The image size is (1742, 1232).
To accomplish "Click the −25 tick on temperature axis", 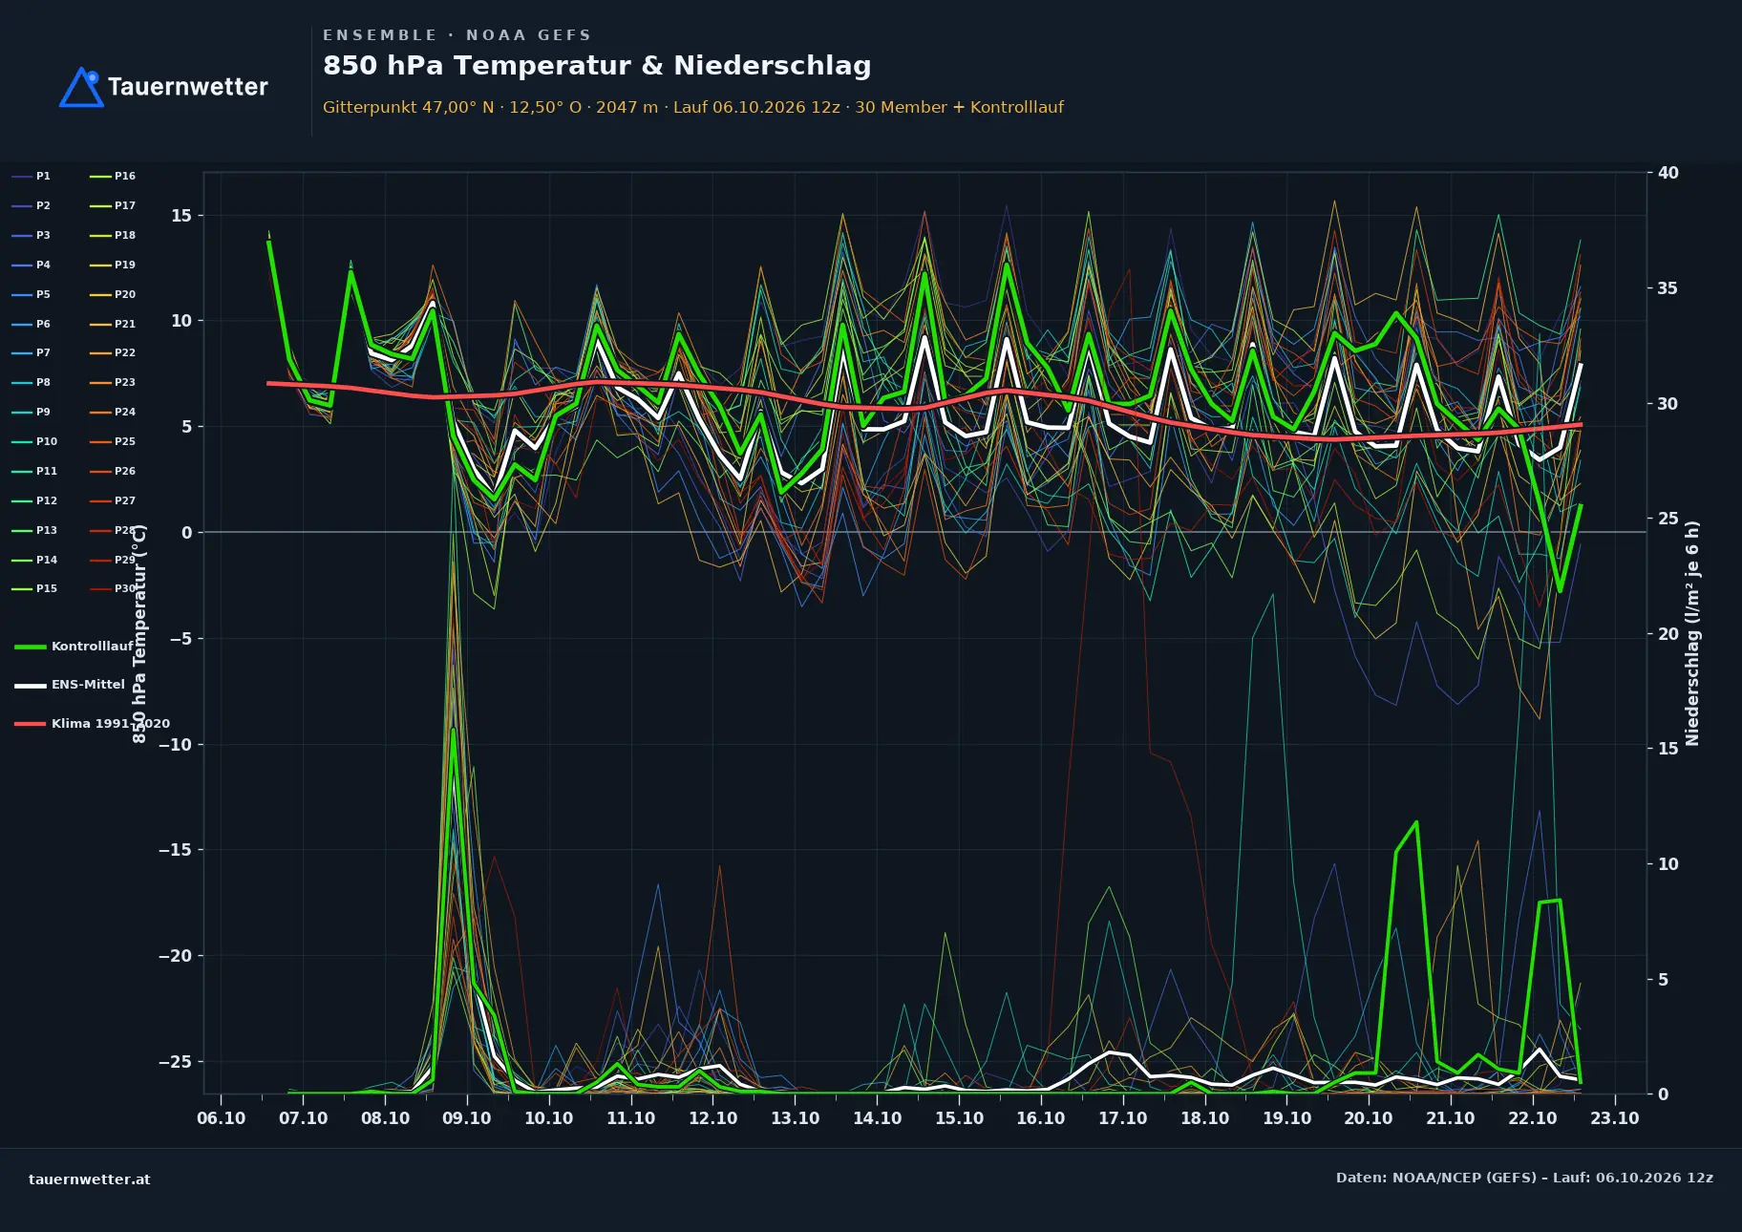I will [175, 1062].
